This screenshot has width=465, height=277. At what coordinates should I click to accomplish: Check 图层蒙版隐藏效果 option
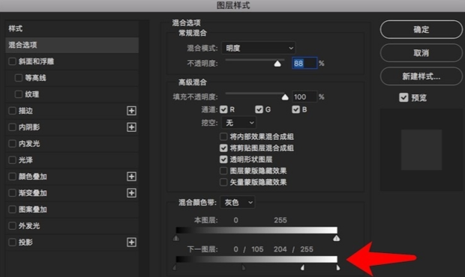click(x=223, y=171)
